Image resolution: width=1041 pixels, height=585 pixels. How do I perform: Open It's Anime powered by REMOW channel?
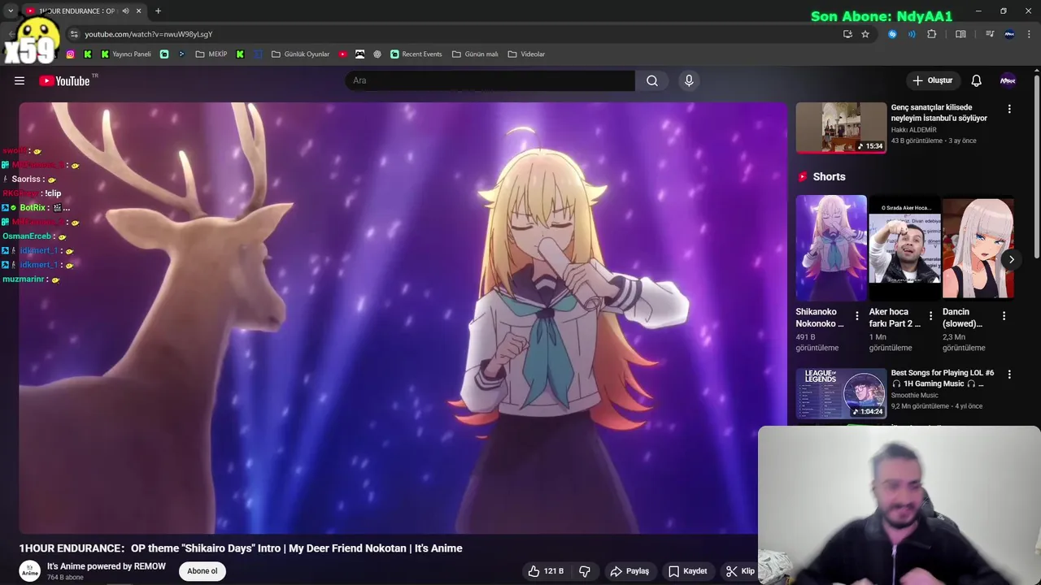tap(107, 566)
